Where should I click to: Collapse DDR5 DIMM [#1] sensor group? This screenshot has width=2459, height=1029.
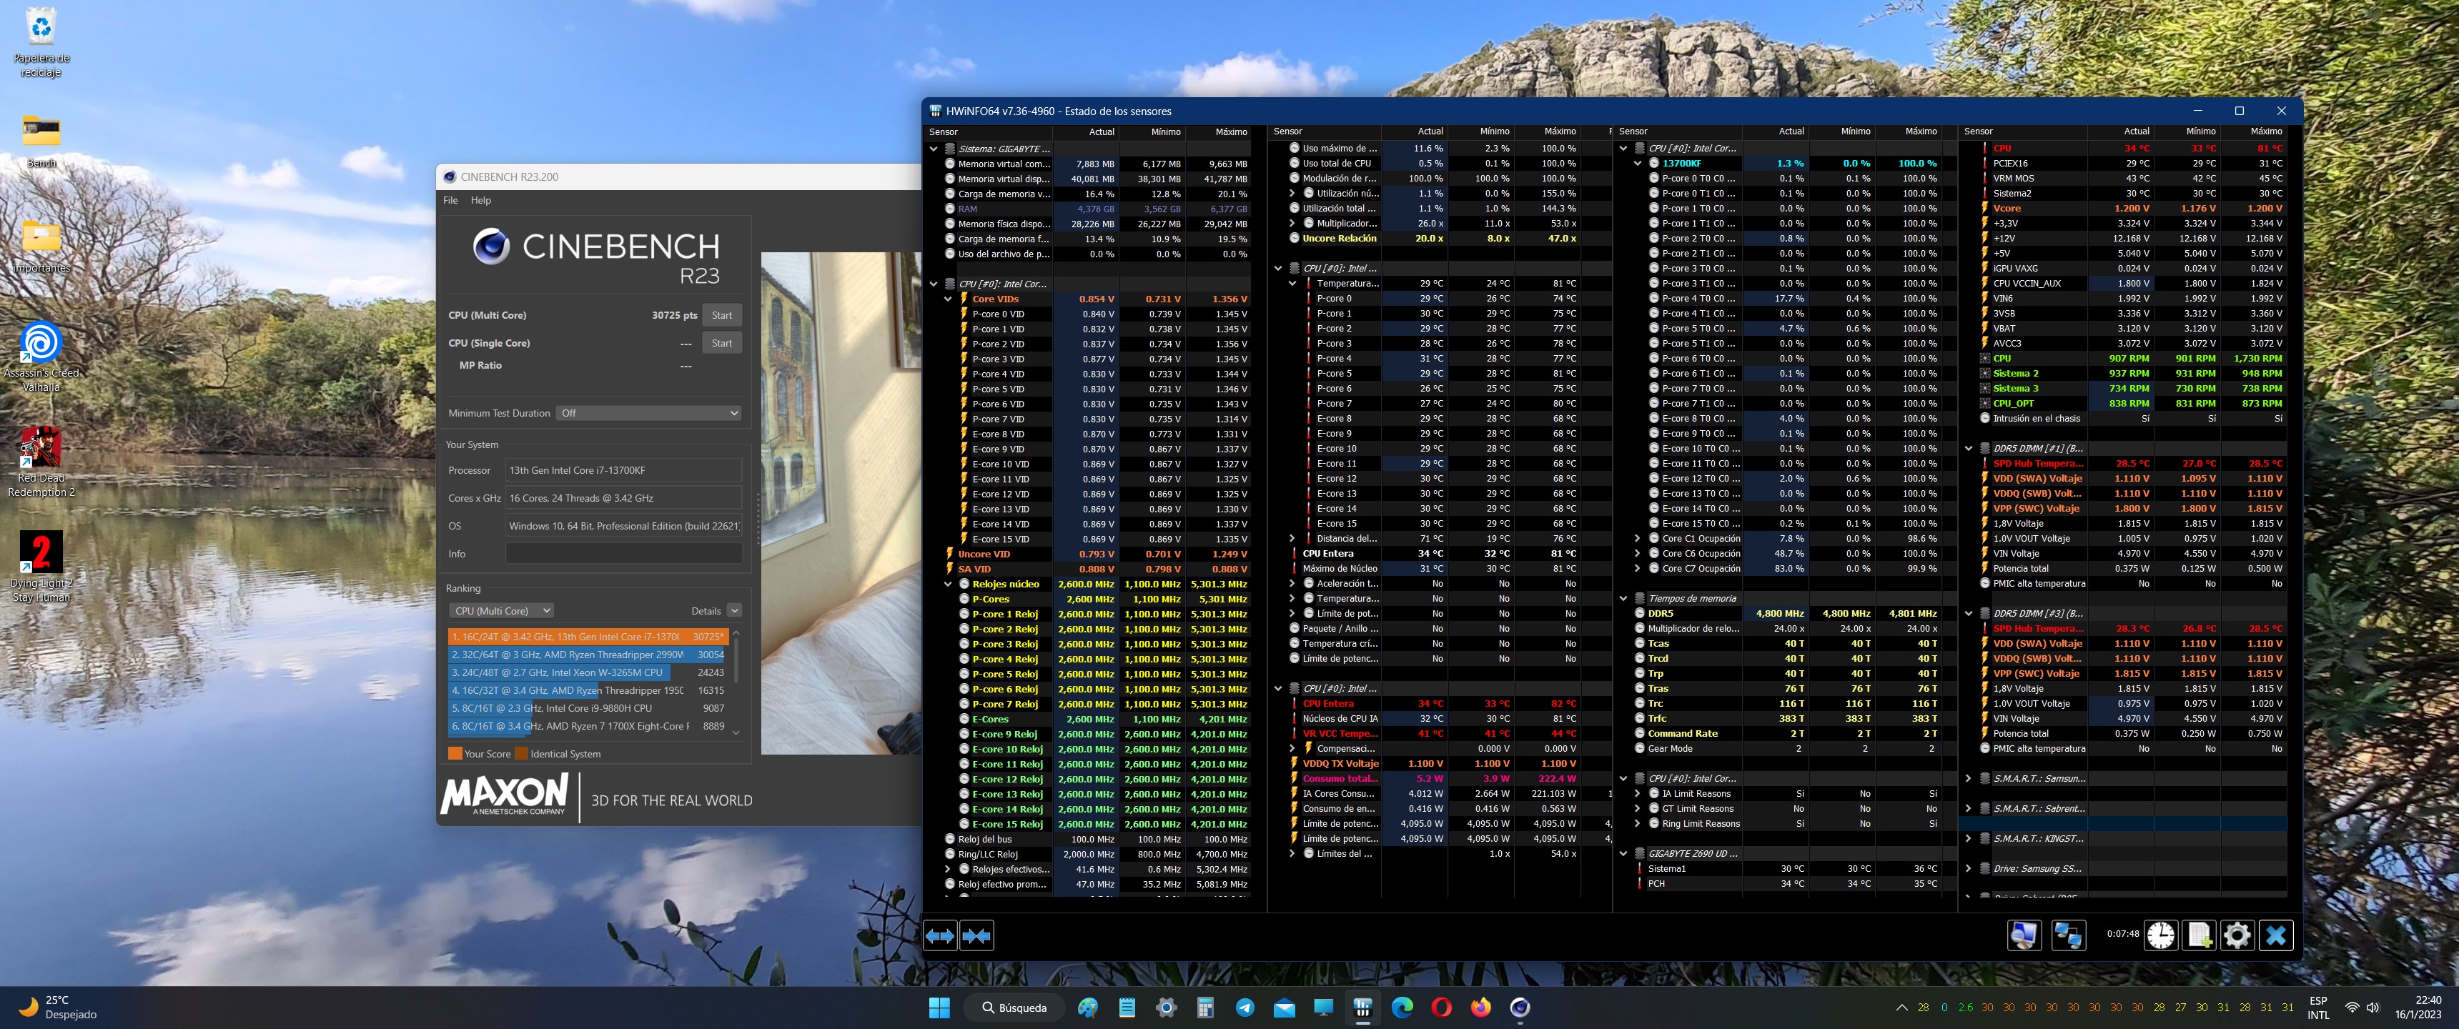(x=1969, y=449)
